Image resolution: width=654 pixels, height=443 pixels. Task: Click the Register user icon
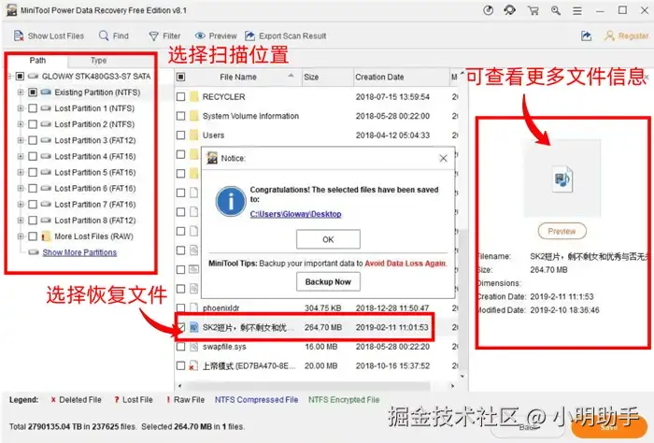(x=610, y=36)
